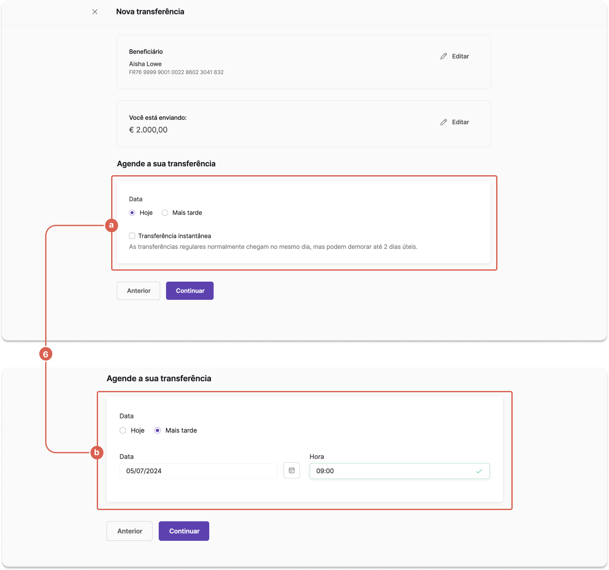Enable Transferência instantânea checkbox
Image resolution: width=609 pixels, height=570 pixels.
[x=132, y=236]
